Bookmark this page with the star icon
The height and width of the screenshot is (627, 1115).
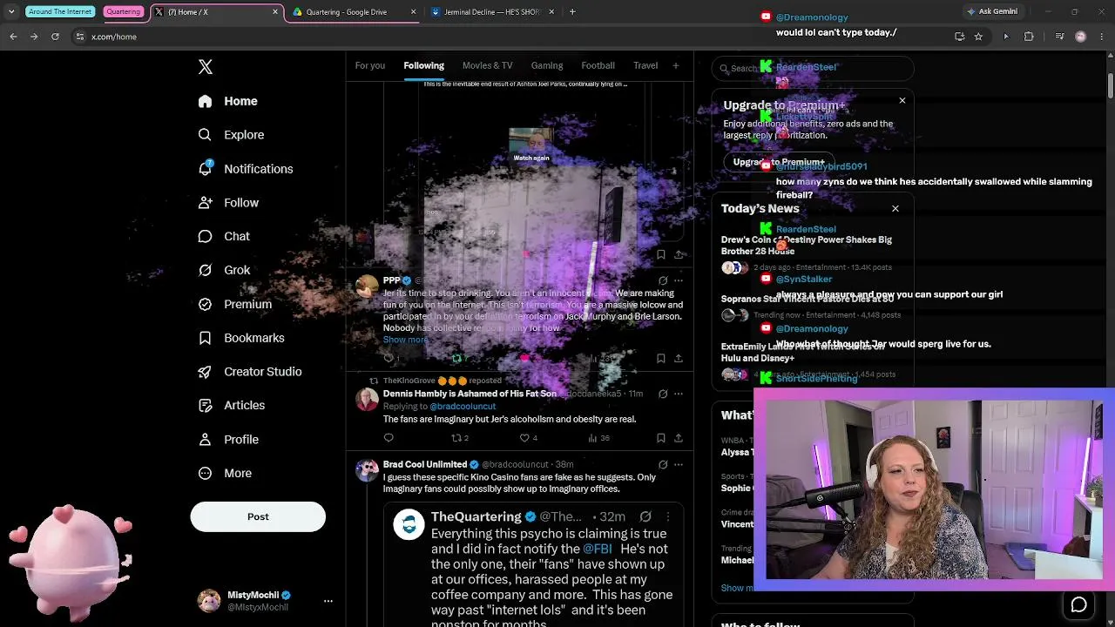(978, 37)
